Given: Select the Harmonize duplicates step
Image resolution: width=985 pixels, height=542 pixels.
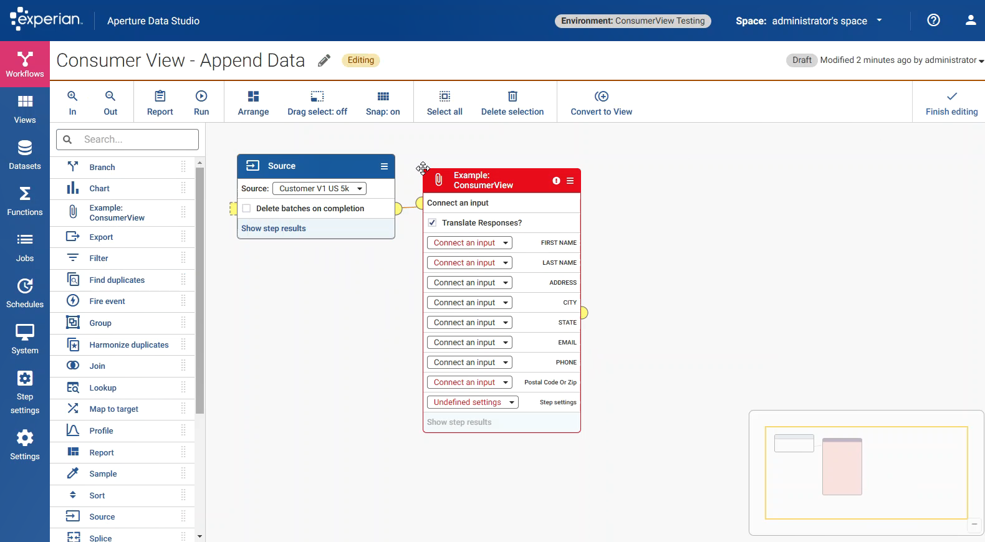Looking at the screenshot, I should (122, 345).
